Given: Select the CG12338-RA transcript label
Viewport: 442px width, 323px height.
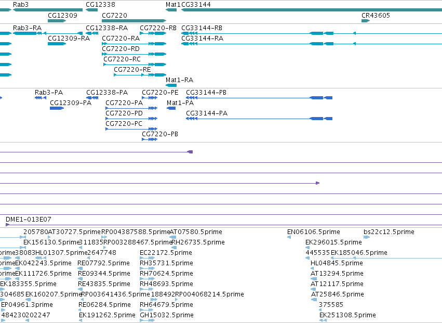Looking at the screenshot, I should 107,28.
